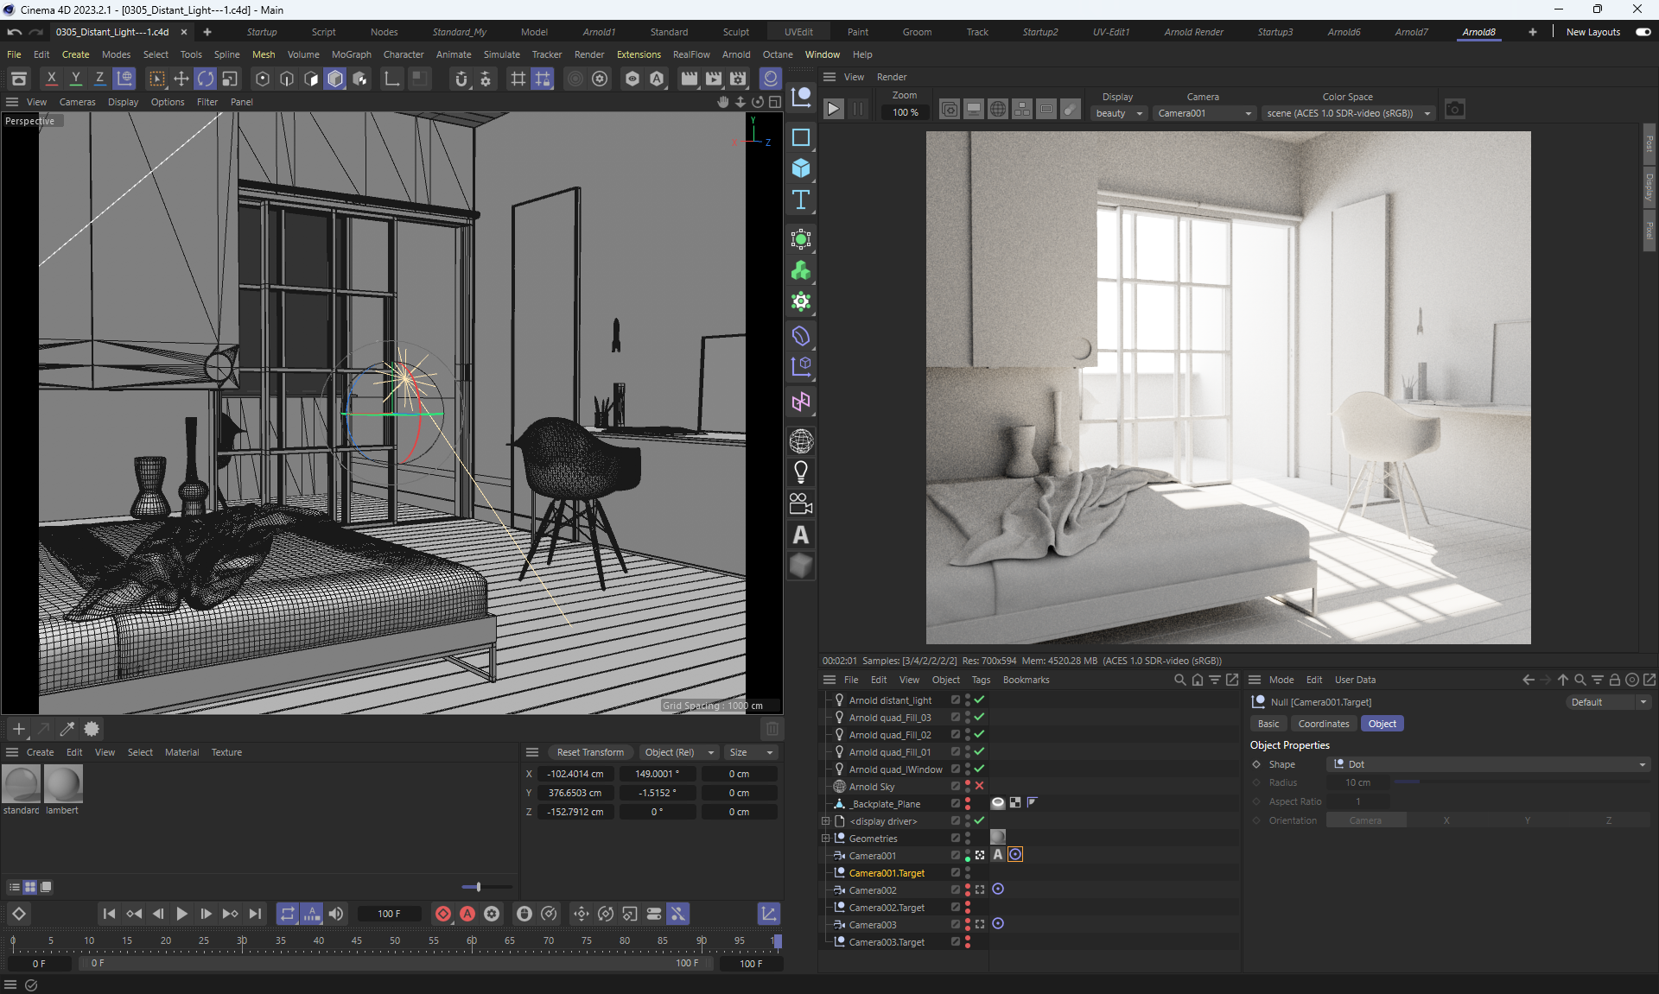Select the Move tool in toolbar
This screenshot has width=1659, height=994.
point(181,79)
